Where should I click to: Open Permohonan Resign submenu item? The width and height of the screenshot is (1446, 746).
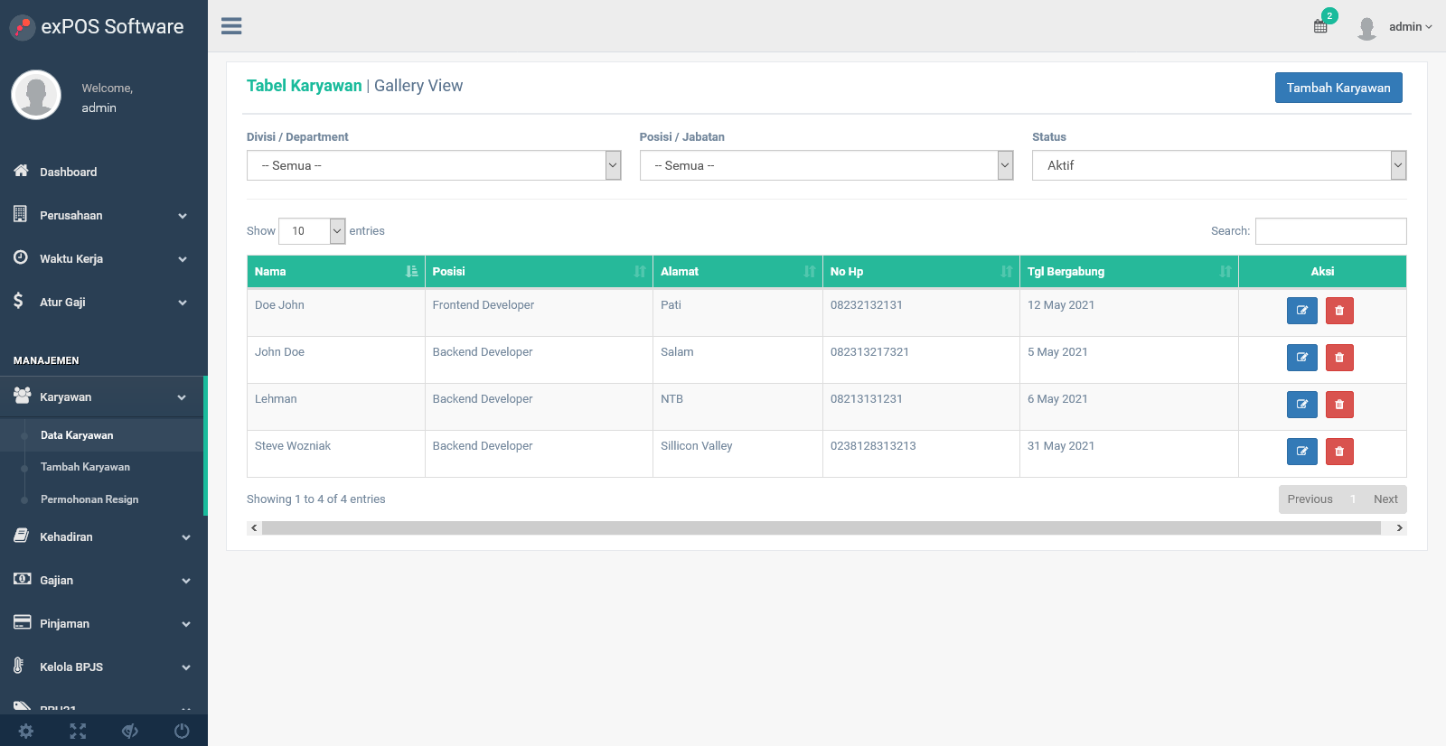[89, 499]
